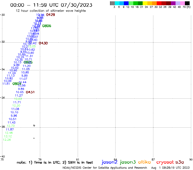Screen dimensions: 193x170
Task: Select wave height value 11.31
Action: pyautogui.click(x=29, y=56)
